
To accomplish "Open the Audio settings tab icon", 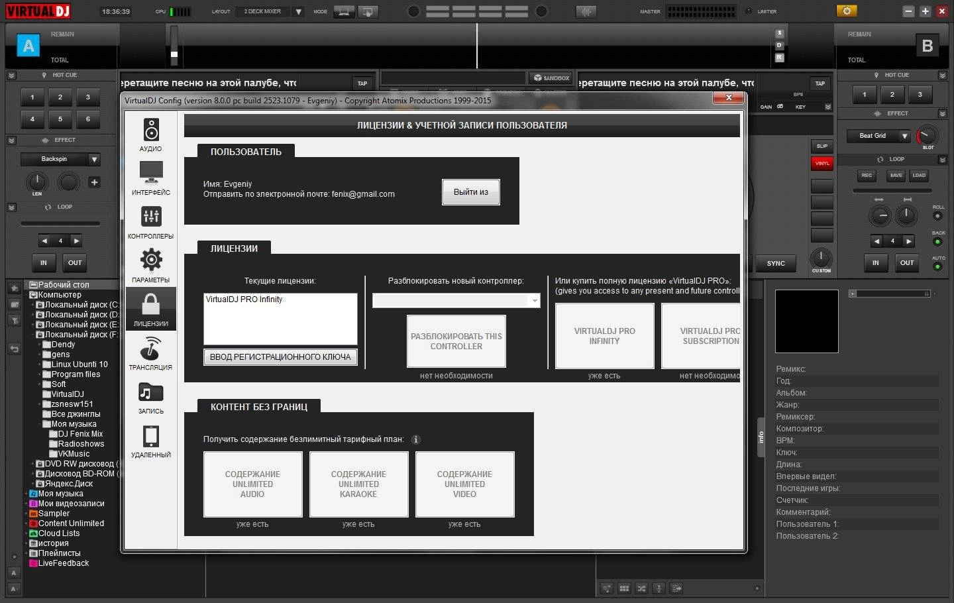I will (151, 130).
